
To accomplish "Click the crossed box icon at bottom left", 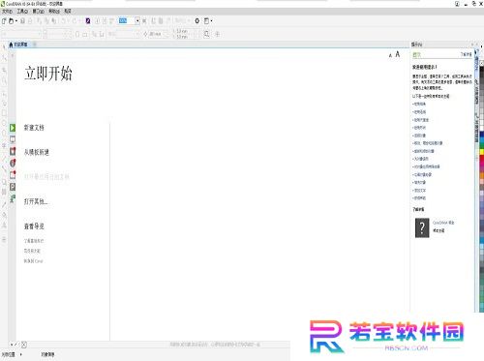I will (24, 345).
